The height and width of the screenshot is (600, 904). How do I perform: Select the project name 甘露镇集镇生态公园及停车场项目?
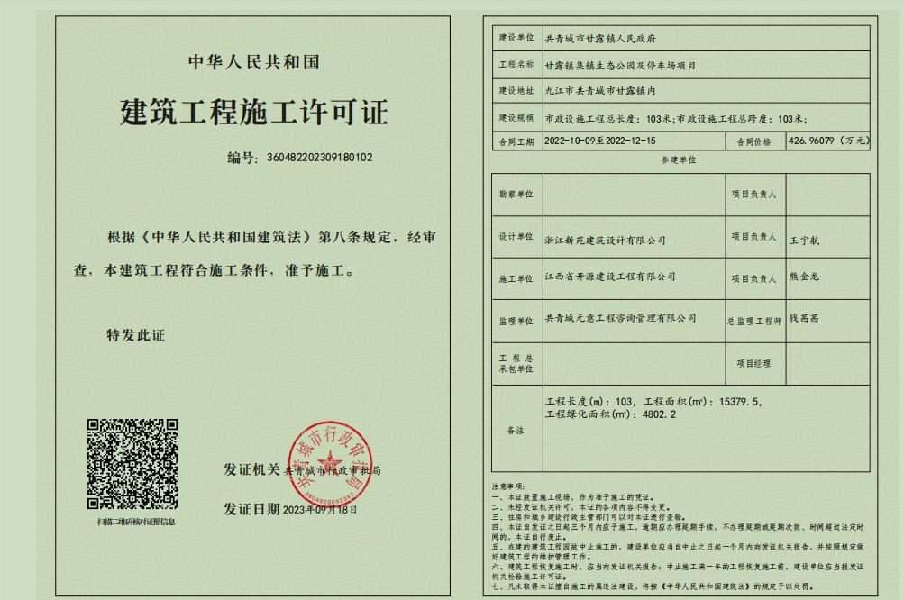(x=621, y=65)
